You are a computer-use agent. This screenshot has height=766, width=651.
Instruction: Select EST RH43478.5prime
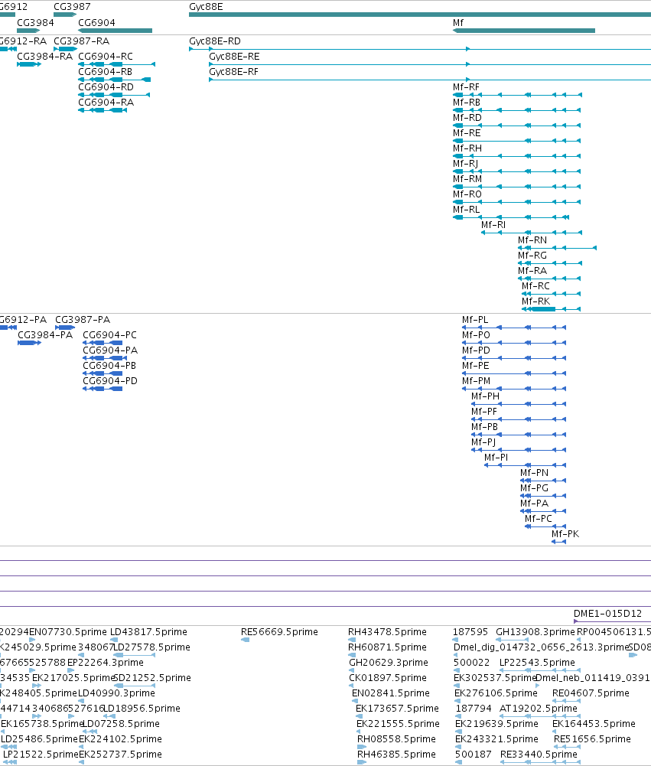pyautogui.click(x=352, y=640)
